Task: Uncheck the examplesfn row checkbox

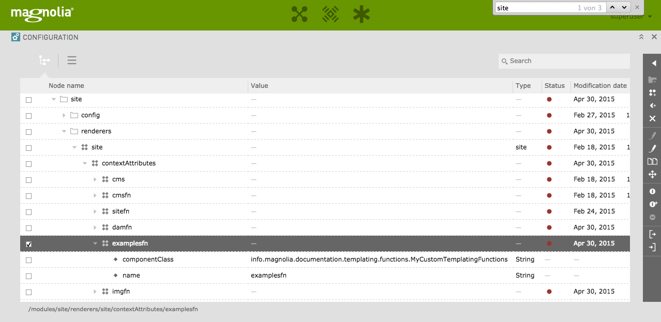Action: (28, 244)
